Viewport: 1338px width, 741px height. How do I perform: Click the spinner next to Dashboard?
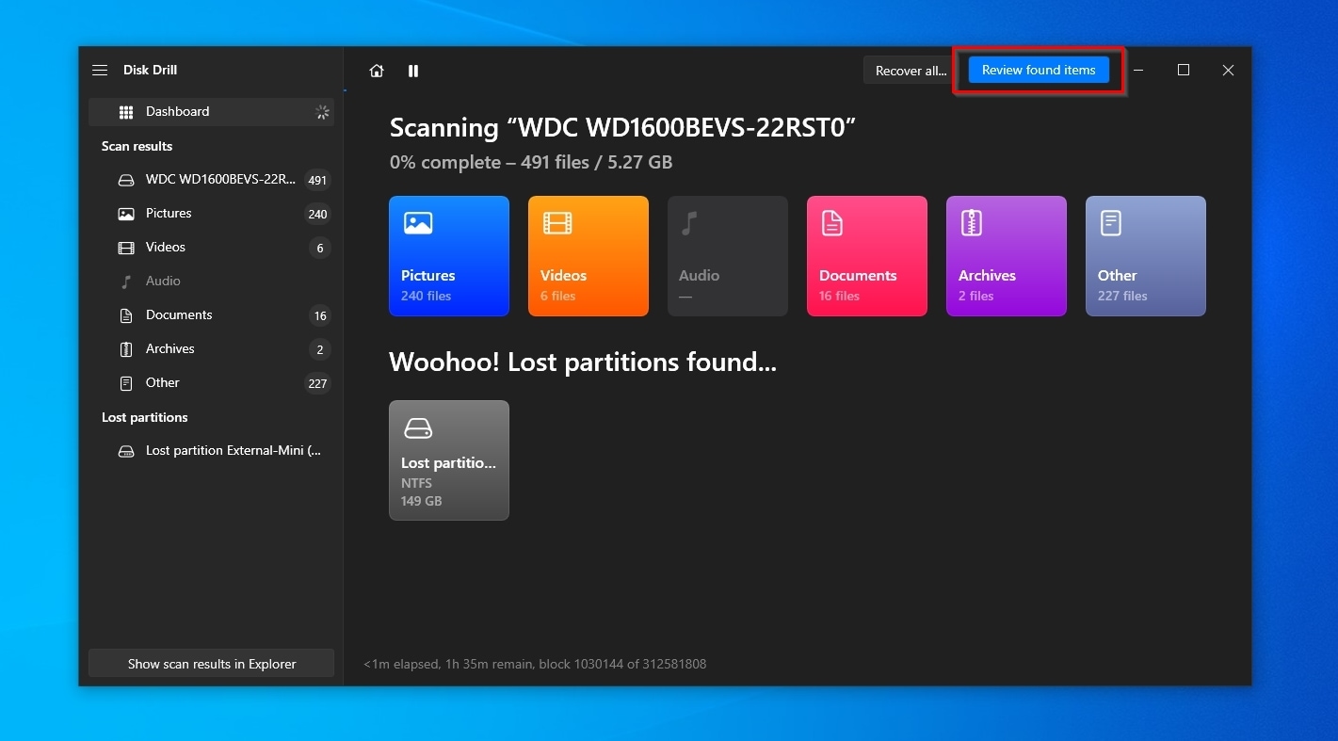click(x=321, y=111)
